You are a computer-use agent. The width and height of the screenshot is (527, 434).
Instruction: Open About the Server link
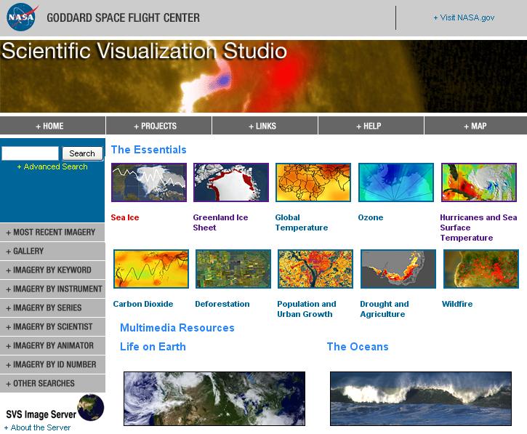(x=37, y=427)
